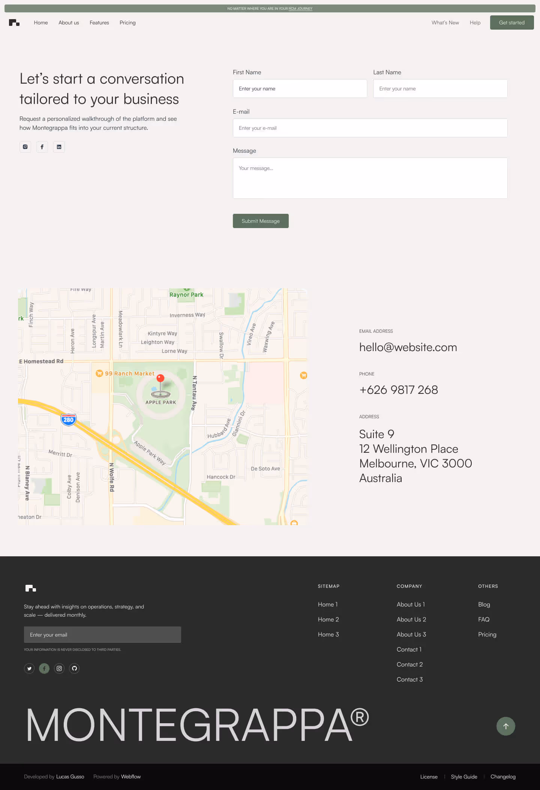Image resolution: width=540 pixels, height=790 pixels.
Task: Click the Webflow link in the footer
Action: [131, 776]
